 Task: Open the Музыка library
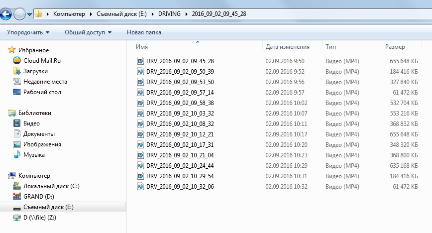[33, 155]
